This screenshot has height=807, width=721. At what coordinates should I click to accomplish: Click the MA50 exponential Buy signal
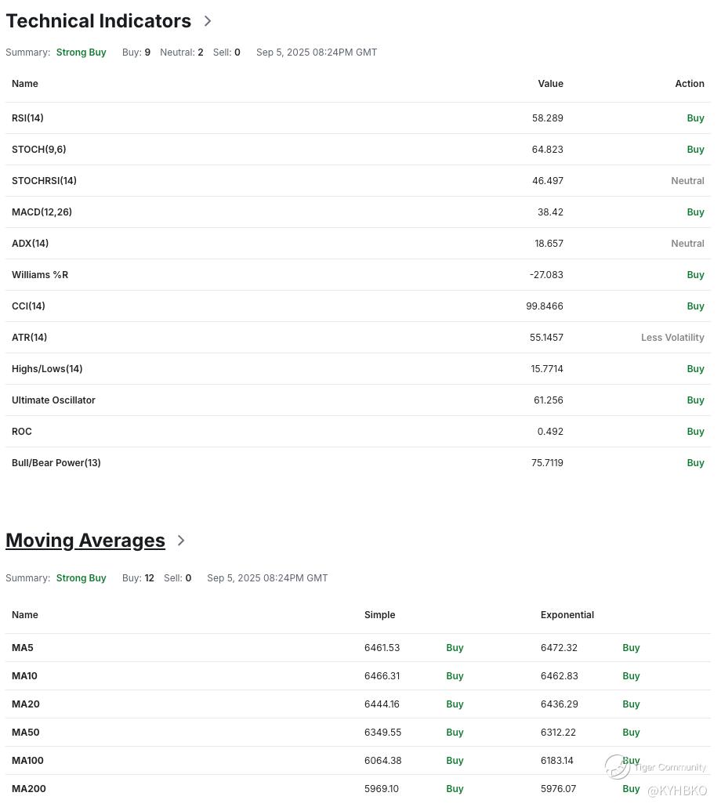(x=631, y=733)
